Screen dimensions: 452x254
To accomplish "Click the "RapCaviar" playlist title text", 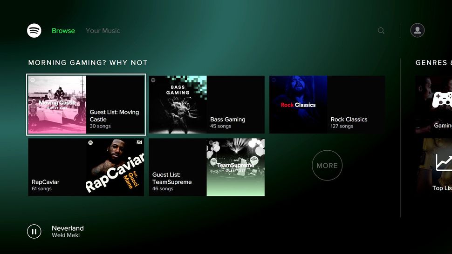I will tap(46, 182).
